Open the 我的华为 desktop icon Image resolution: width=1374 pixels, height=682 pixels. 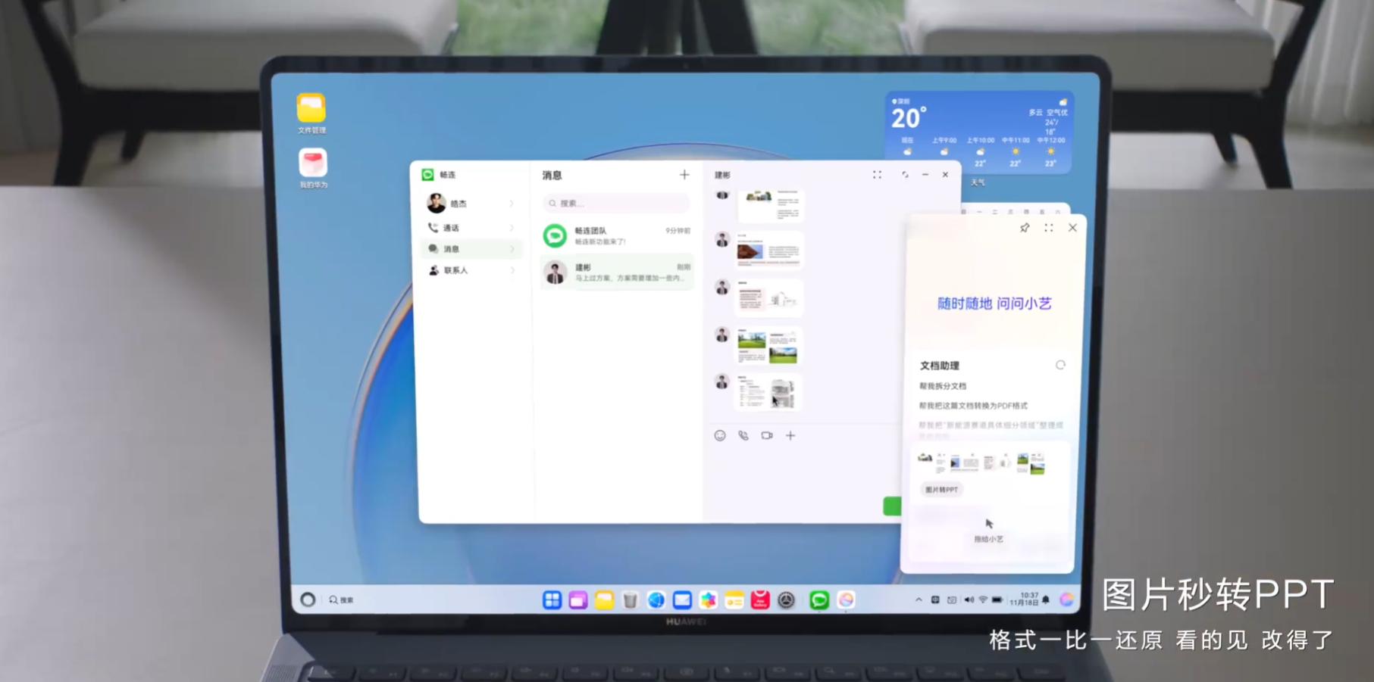tap(313, 167)
